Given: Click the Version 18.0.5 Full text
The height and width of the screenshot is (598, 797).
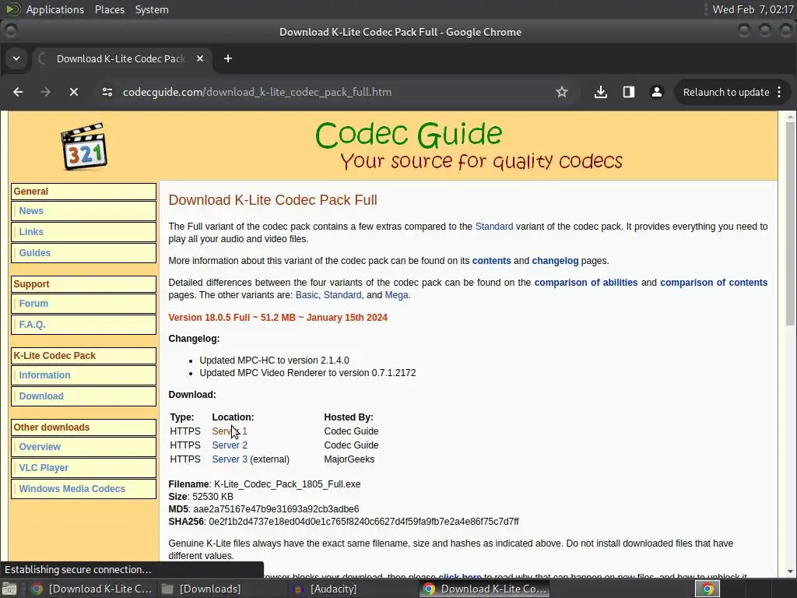Looking at the screenshot, I should tap(278, 318).
